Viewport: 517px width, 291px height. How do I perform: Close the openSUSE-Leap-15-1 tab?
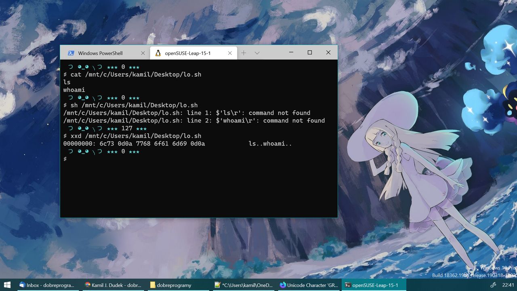point(230,53)
